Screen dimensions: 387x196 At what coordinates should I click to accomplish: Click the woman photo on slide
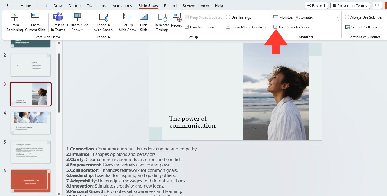click(x=276, y=91)
